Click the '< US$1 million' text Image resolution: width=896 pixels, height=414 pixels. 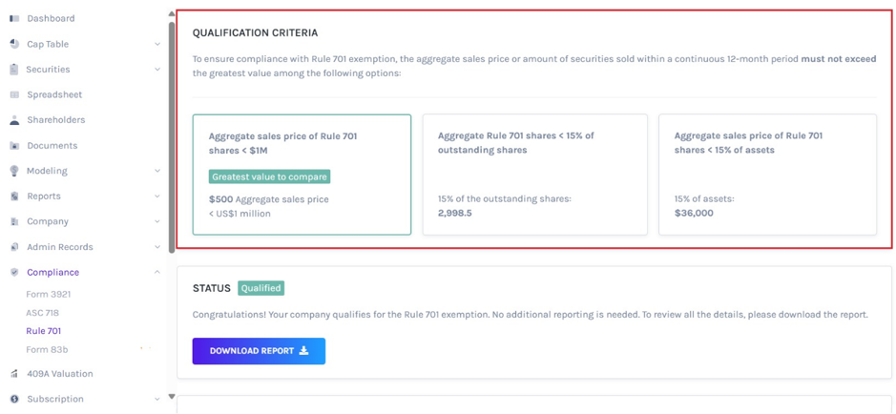point(240,214)
